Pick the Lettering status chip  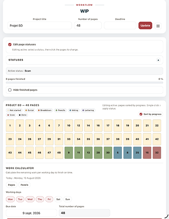pos(88,110)
